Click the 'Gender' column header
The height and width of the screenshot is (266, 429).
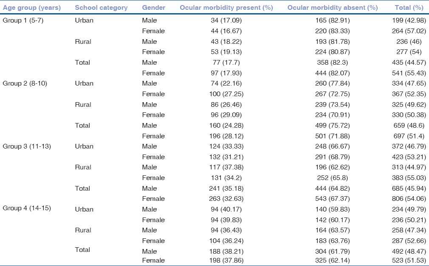(154, 8)
